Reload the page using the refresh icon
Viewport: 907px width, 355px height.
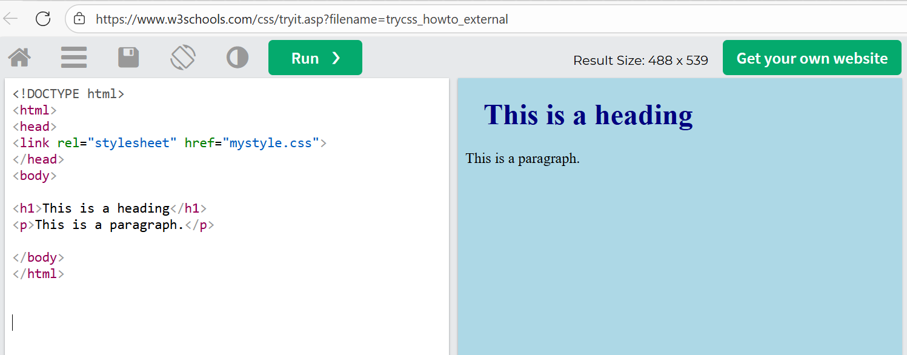click(43, 19)
